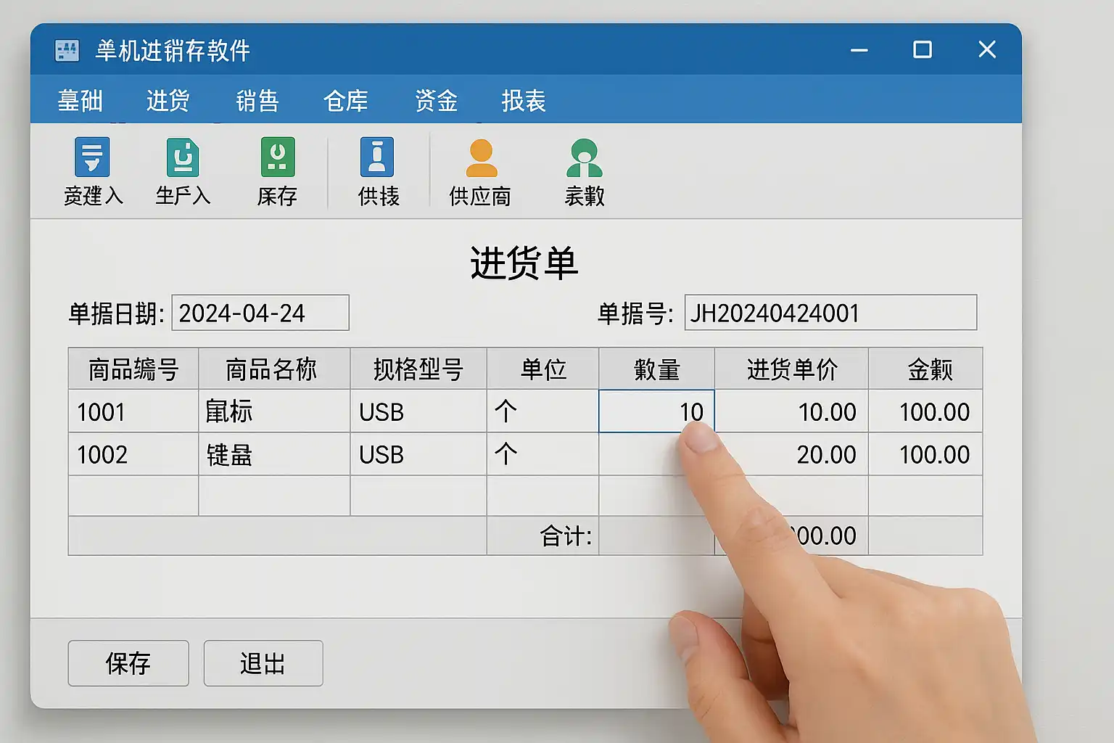Click the 退出 button
This screenshot has height=743, width=1114.
click(263, 663)
